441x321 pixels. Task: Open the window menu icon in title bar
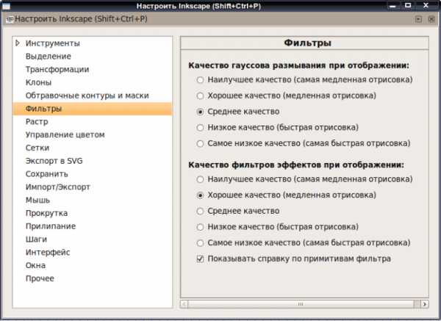6,6
